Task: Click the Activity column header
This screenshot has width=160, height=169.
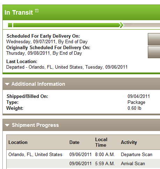Action: coord(129,143)
